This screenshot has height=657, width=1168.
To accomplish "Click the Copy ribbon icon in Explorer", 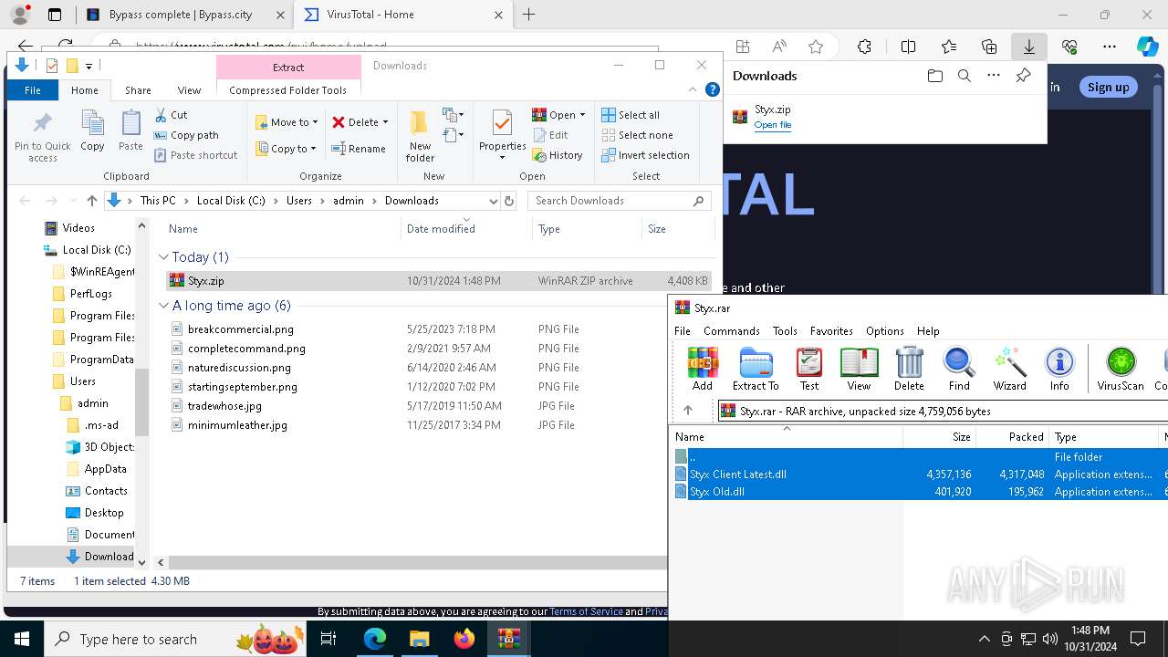I will [92, 130].
